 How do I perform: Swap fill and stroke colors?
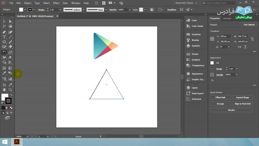pos(11,95)
